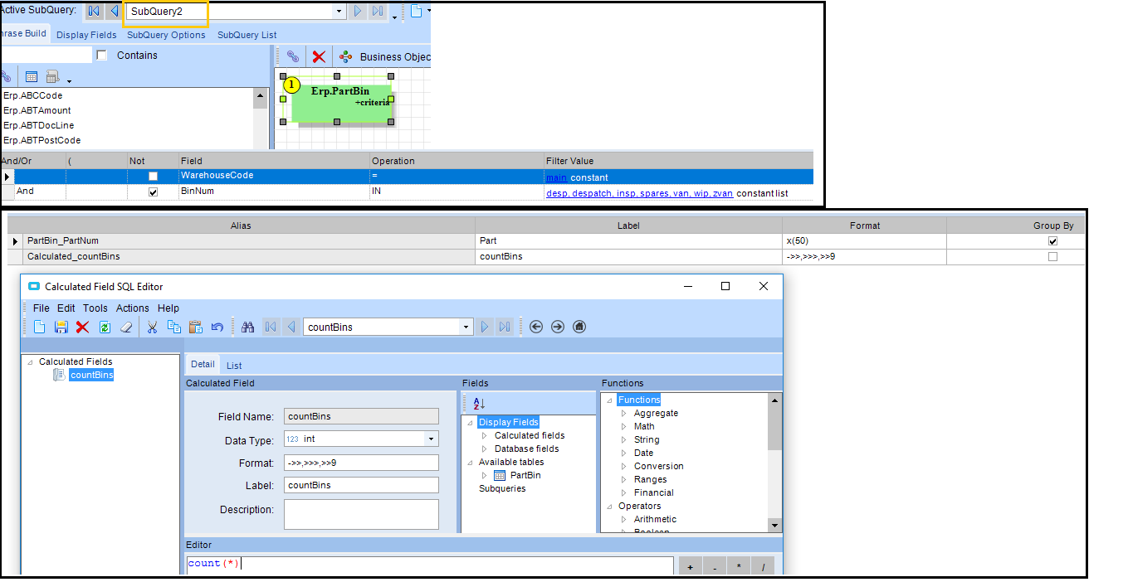Go to next subquery arrow after SubQuery2 box
The width and height of the screenshot is (1128, 582).
359,12
